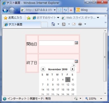109x103 pixels.
Task: Select November 15 in the calendar
Action: [x=48, y=90]
